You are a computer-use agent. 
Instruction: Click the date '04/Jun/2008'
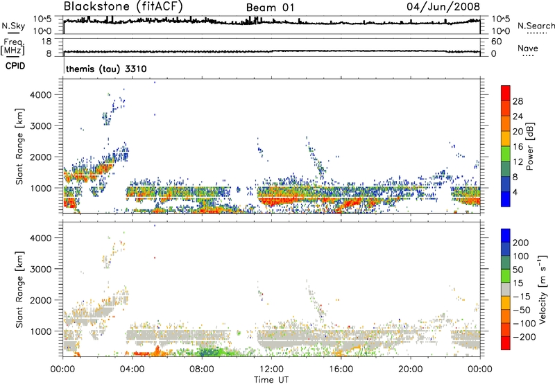[x=443, y=7]
